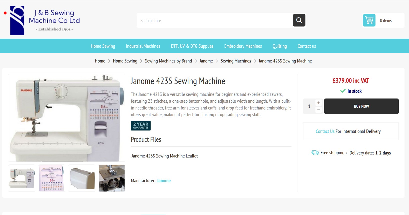Go to Sewing Machines by Brand breadcrumb
The height and width of the screenshot is (215, 409).
coord(168,61)
